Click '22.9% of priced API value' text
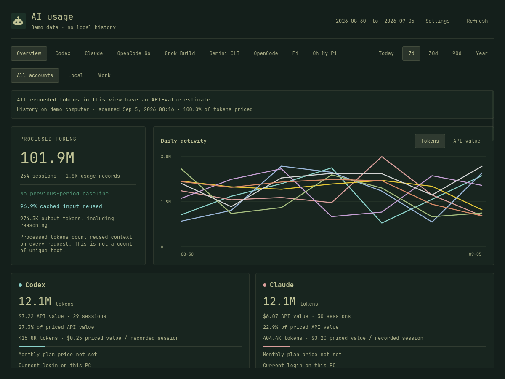505x379 pixels. coord(301,327)
